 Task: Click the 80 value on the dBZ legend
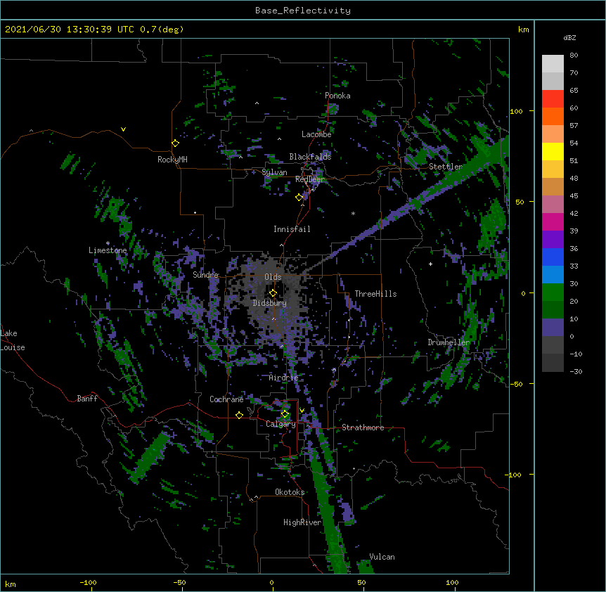pos(574,56)
